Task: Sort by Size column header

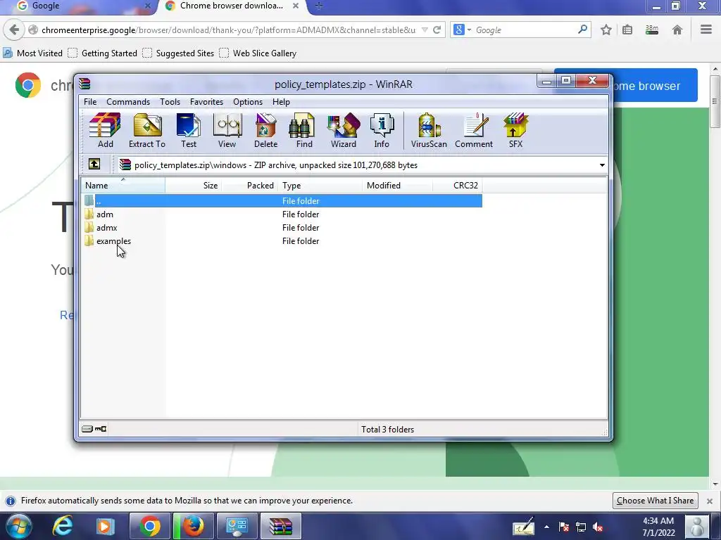Action: 193,186
